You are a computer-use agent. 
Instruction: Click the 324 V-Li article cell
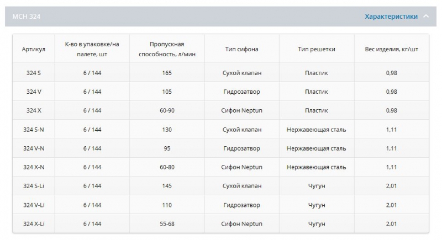click(34, 205)
